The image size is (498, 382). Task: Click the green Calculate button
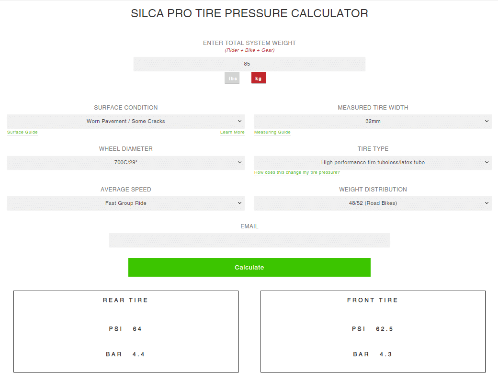tap(249, 268)
